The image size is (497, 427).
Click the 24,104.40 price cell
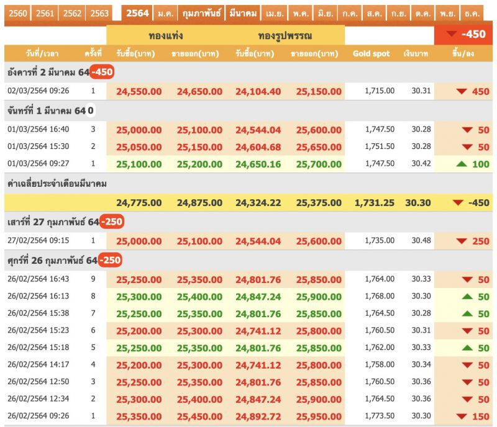(258, 92)
